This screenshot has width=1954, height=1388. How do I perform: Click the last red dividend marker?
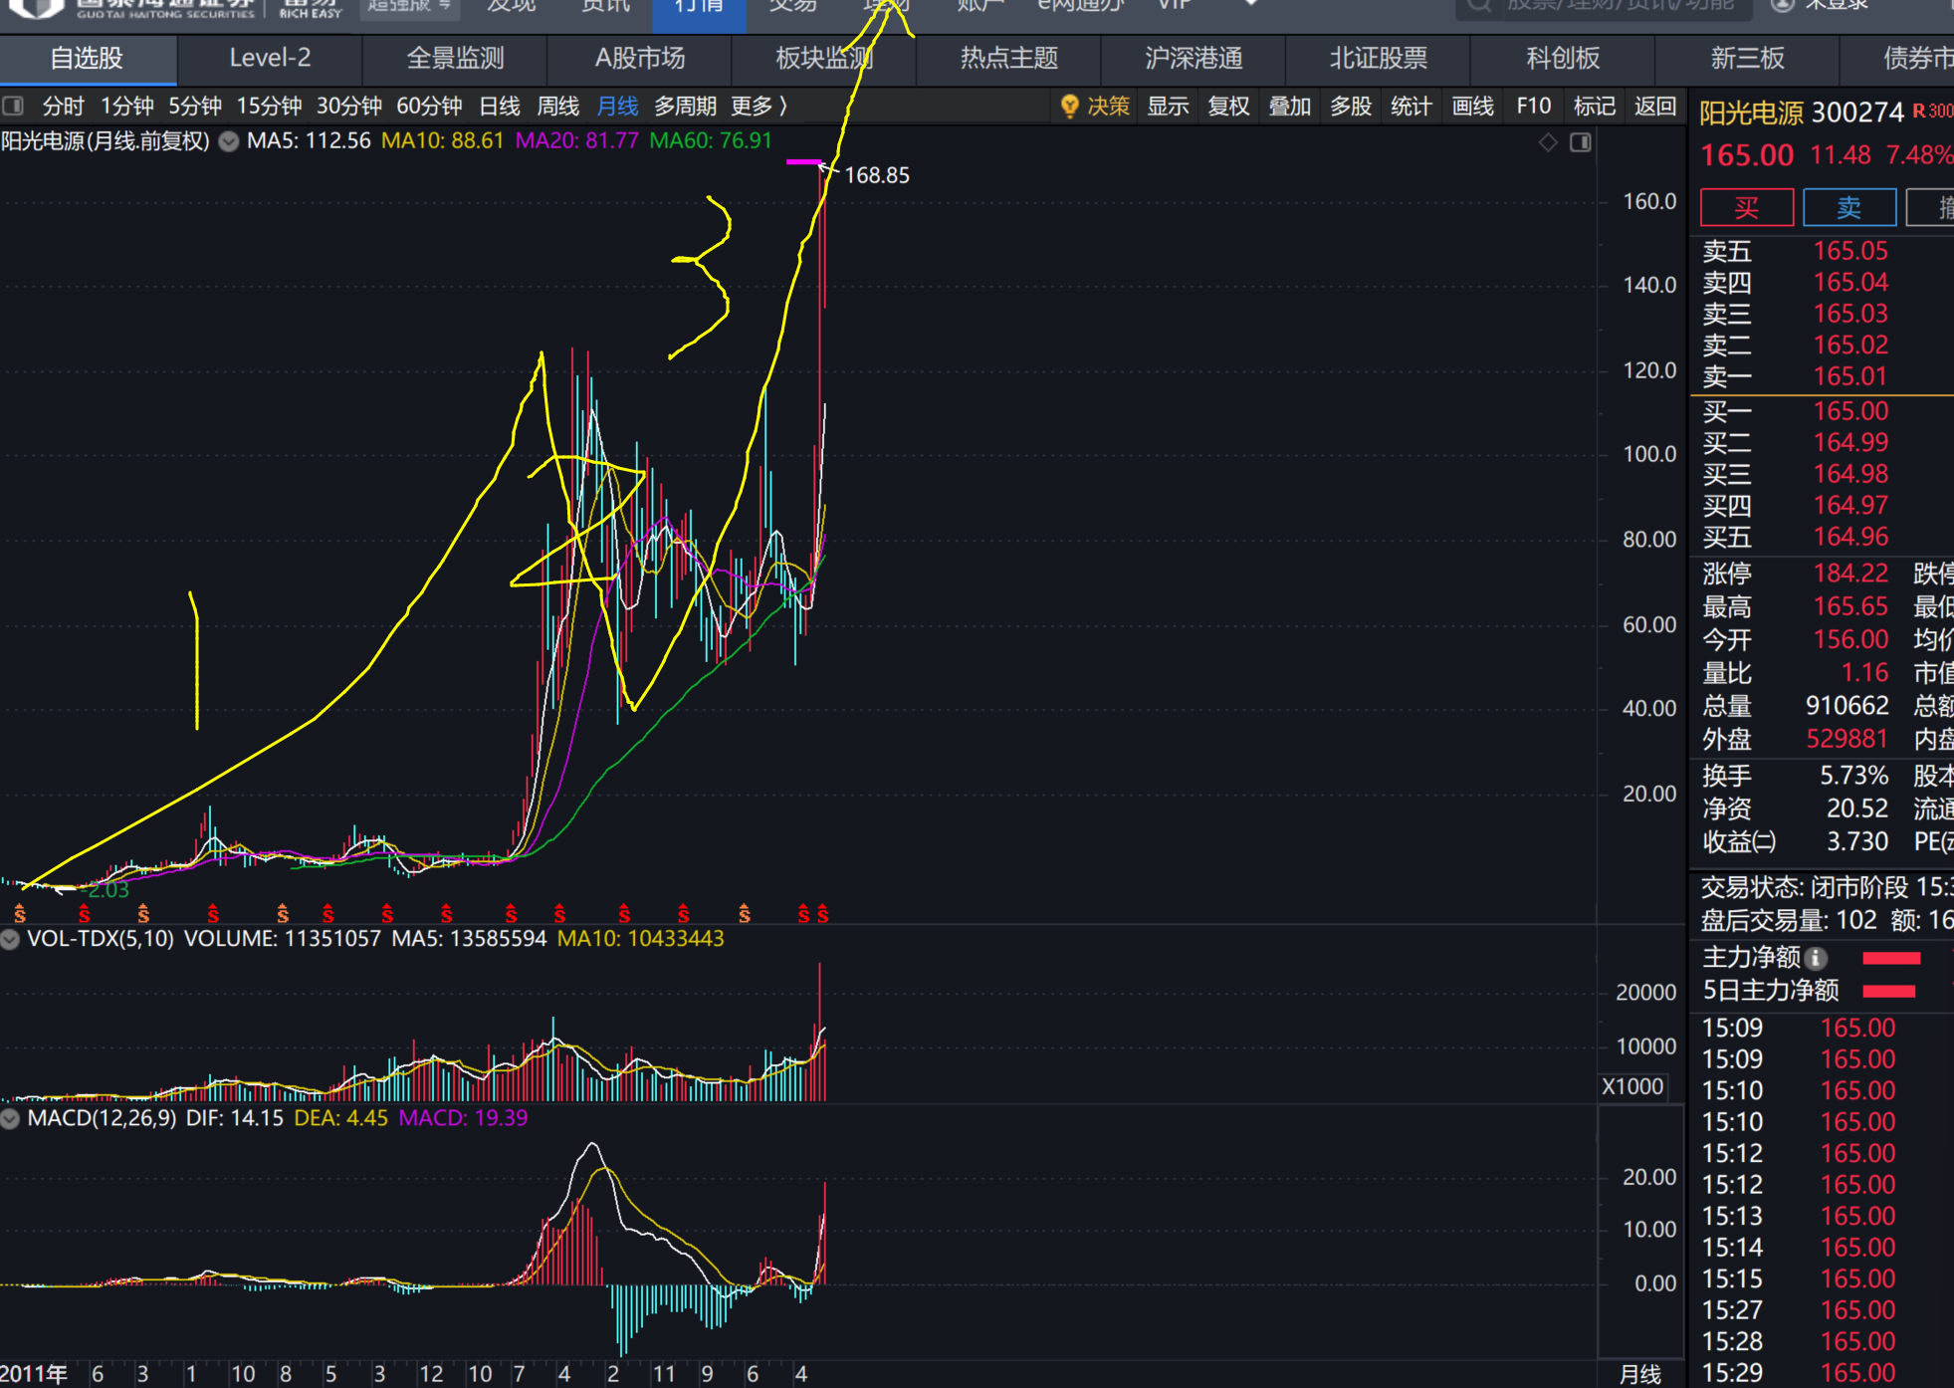823,913
